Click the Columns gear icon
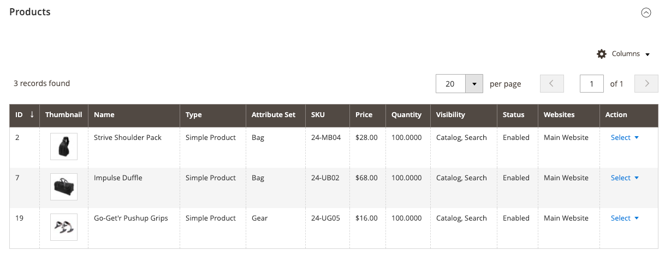 (x=602, y=54)
